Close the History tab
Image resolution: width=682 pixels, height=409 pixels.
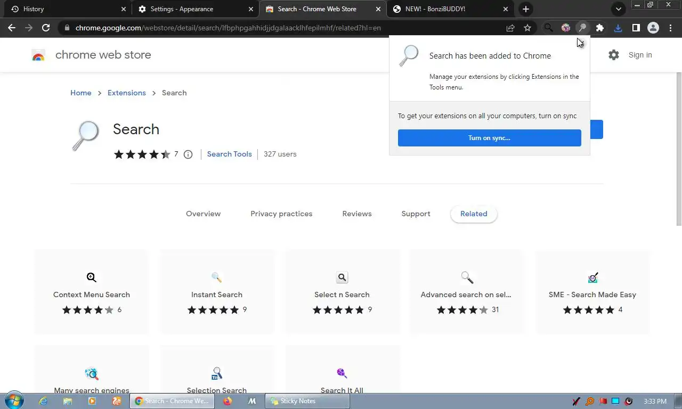coord(124,9)
